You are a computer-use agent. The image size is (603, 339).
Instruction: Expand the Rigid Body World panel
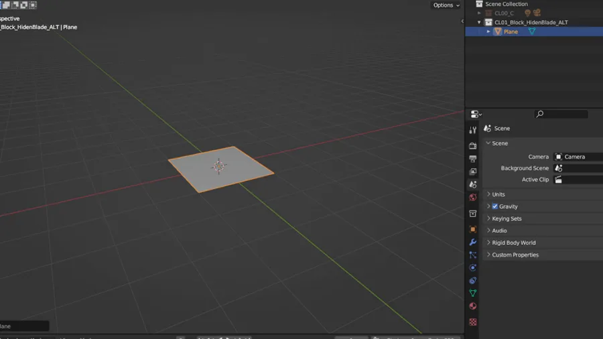pyautogui.click(x=488, y=243)
